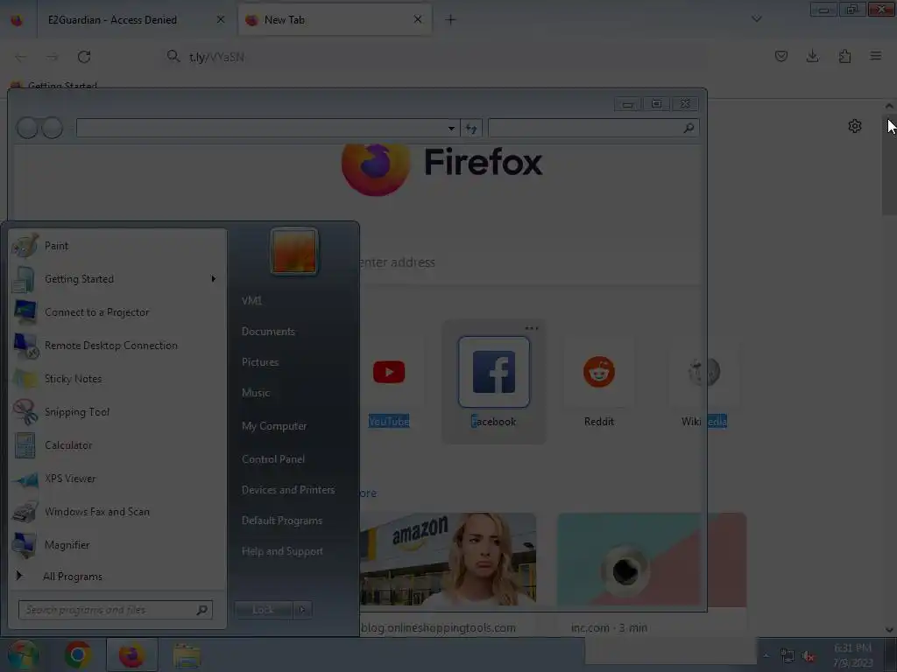Switch to E2Guardian - Access Denied tab
897x672 pixels.
[x=134, y=20]
